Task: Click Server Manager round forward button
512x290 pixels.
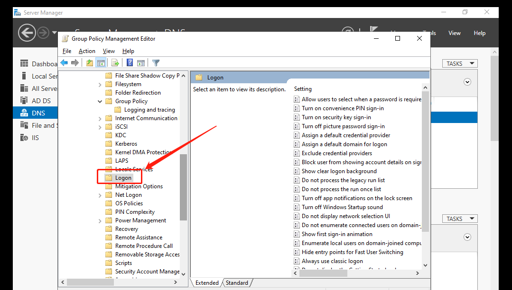Action: click(x=43, y=33)
